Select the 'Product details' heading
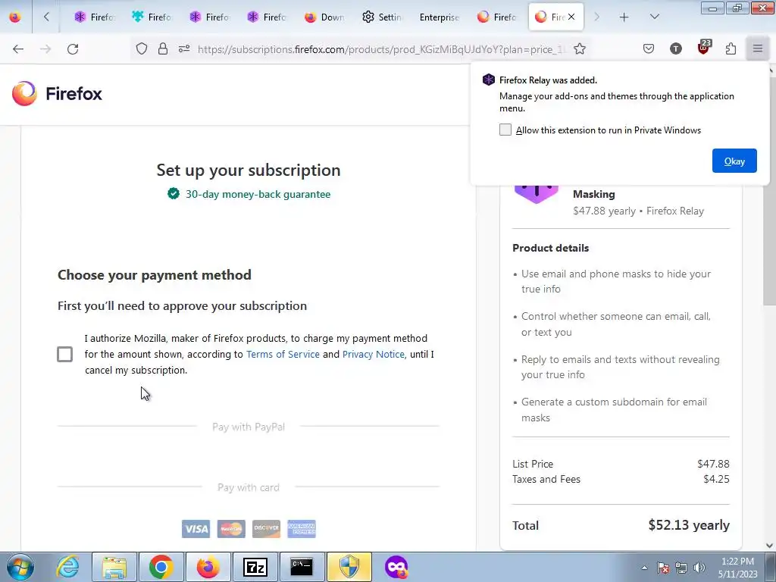776x582 pixels. click(550, 248)
